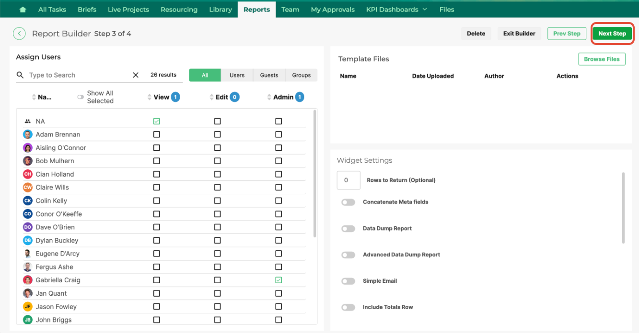Click the Widget Settings scrollbar

coord(623,208)
